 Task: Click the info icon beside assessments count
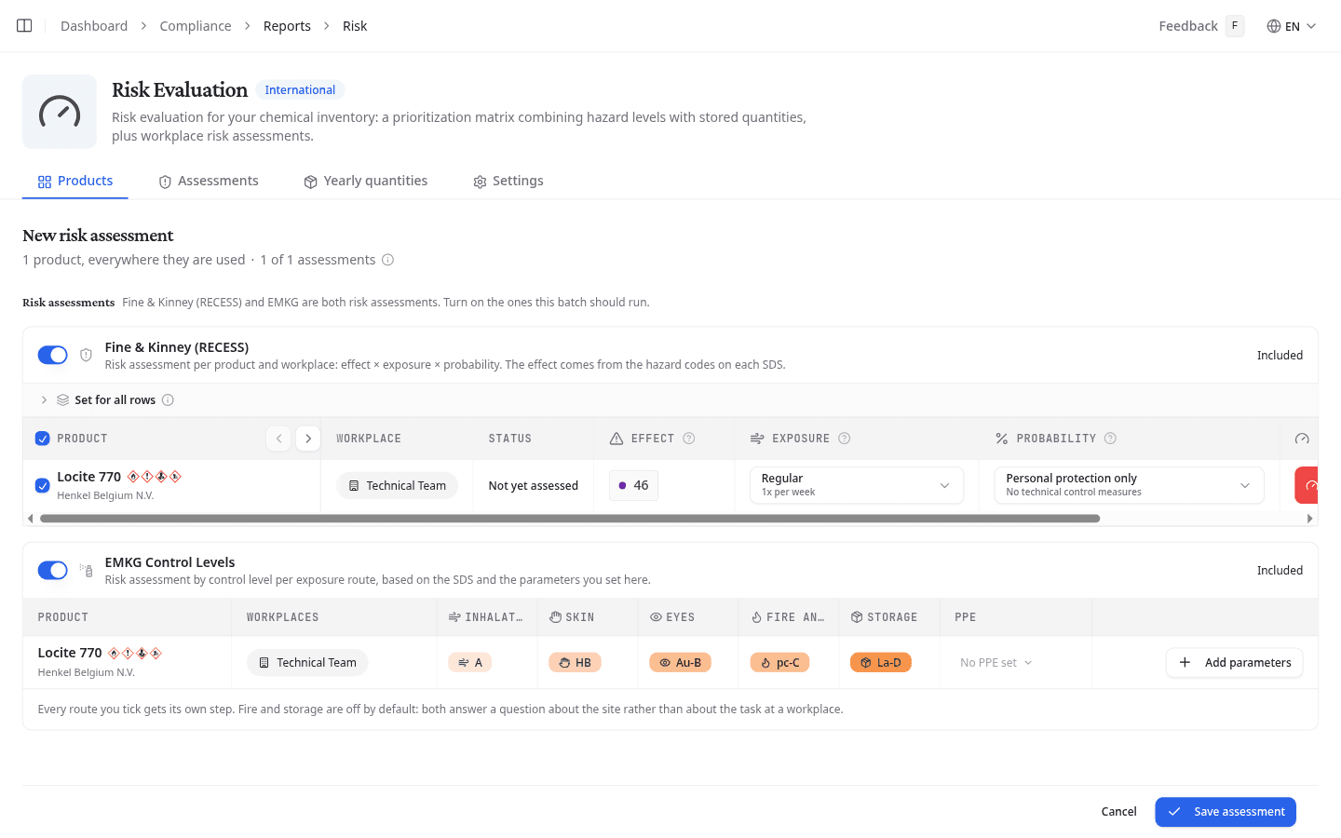(x=388, y=260)
